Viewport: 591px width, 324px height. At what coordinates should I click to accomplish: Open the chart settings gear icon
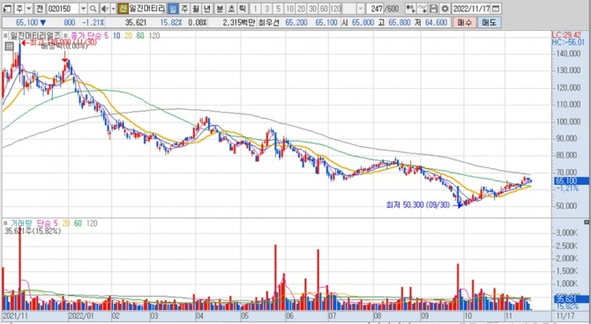pos(445,9)
